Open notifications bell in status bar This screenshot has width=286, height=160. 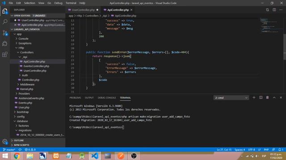[281, 150]
